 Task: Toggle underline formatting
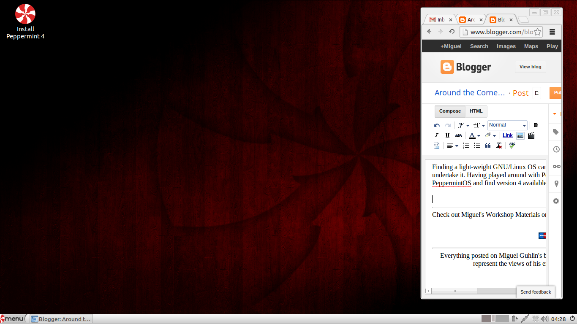(447, 135)
